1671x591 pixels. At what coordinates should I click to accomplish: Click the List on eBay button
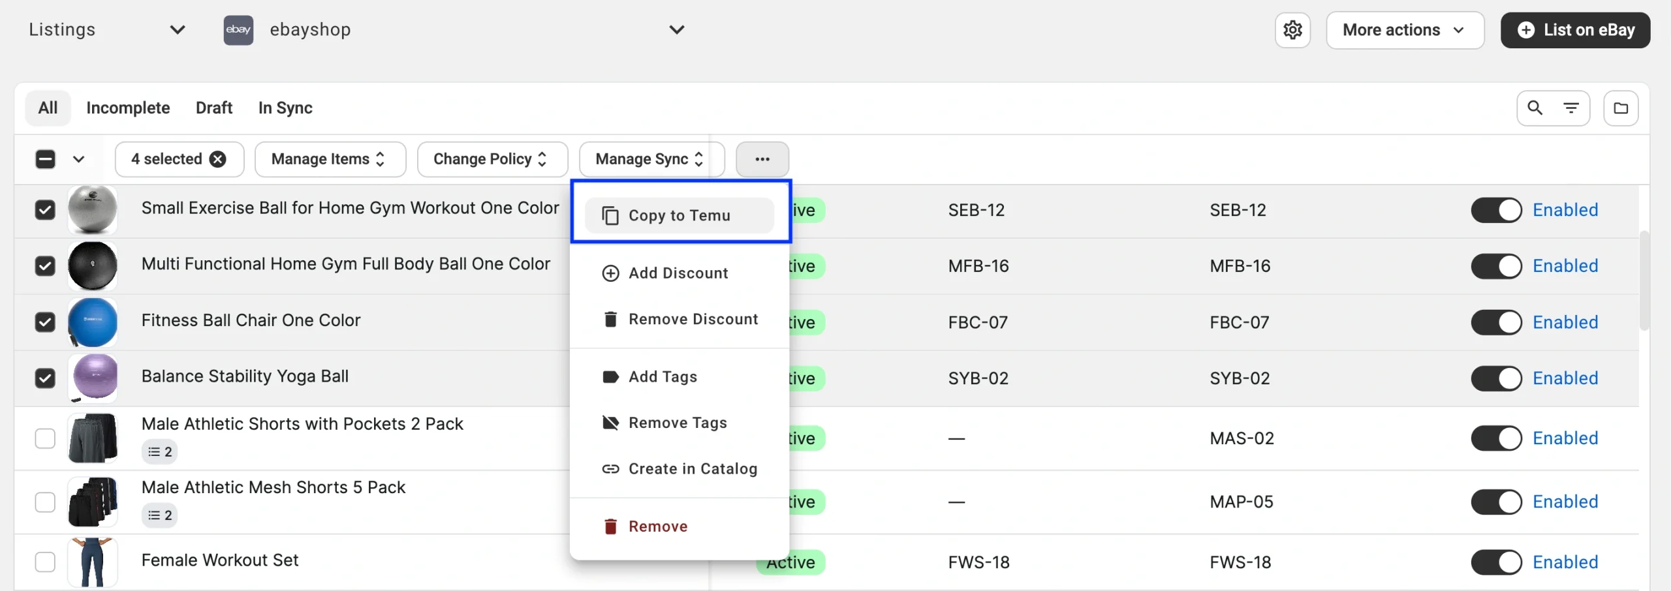(1575, 30)
